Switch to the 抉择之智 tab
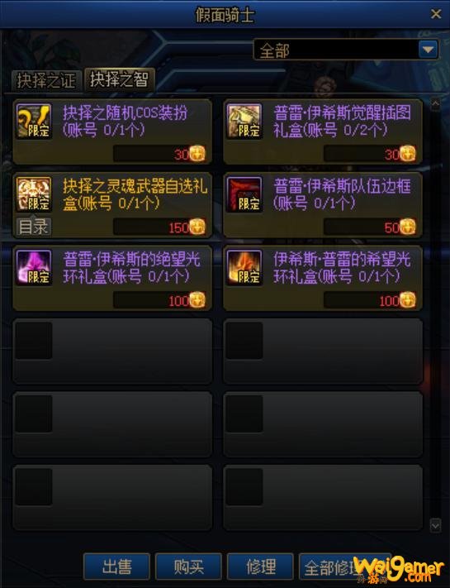Image resolution: width=450 pixels, height=588 pixels. click(x=119, y=79)
